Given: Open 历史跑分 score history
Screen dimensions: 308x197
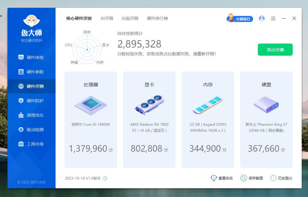Looking at the screenshot, I should (x=281, y=178).
